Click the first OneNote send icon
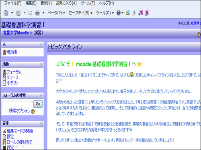The image size is (201, 150). click(x=140, y=13)
